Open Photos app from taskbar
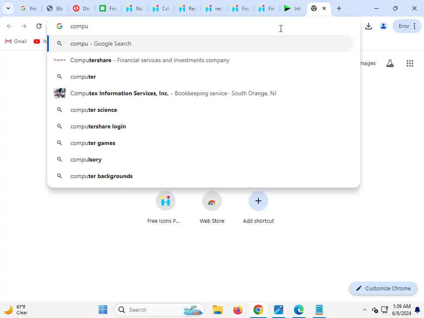Screen dimensions: 424x318 coord(279,310)
